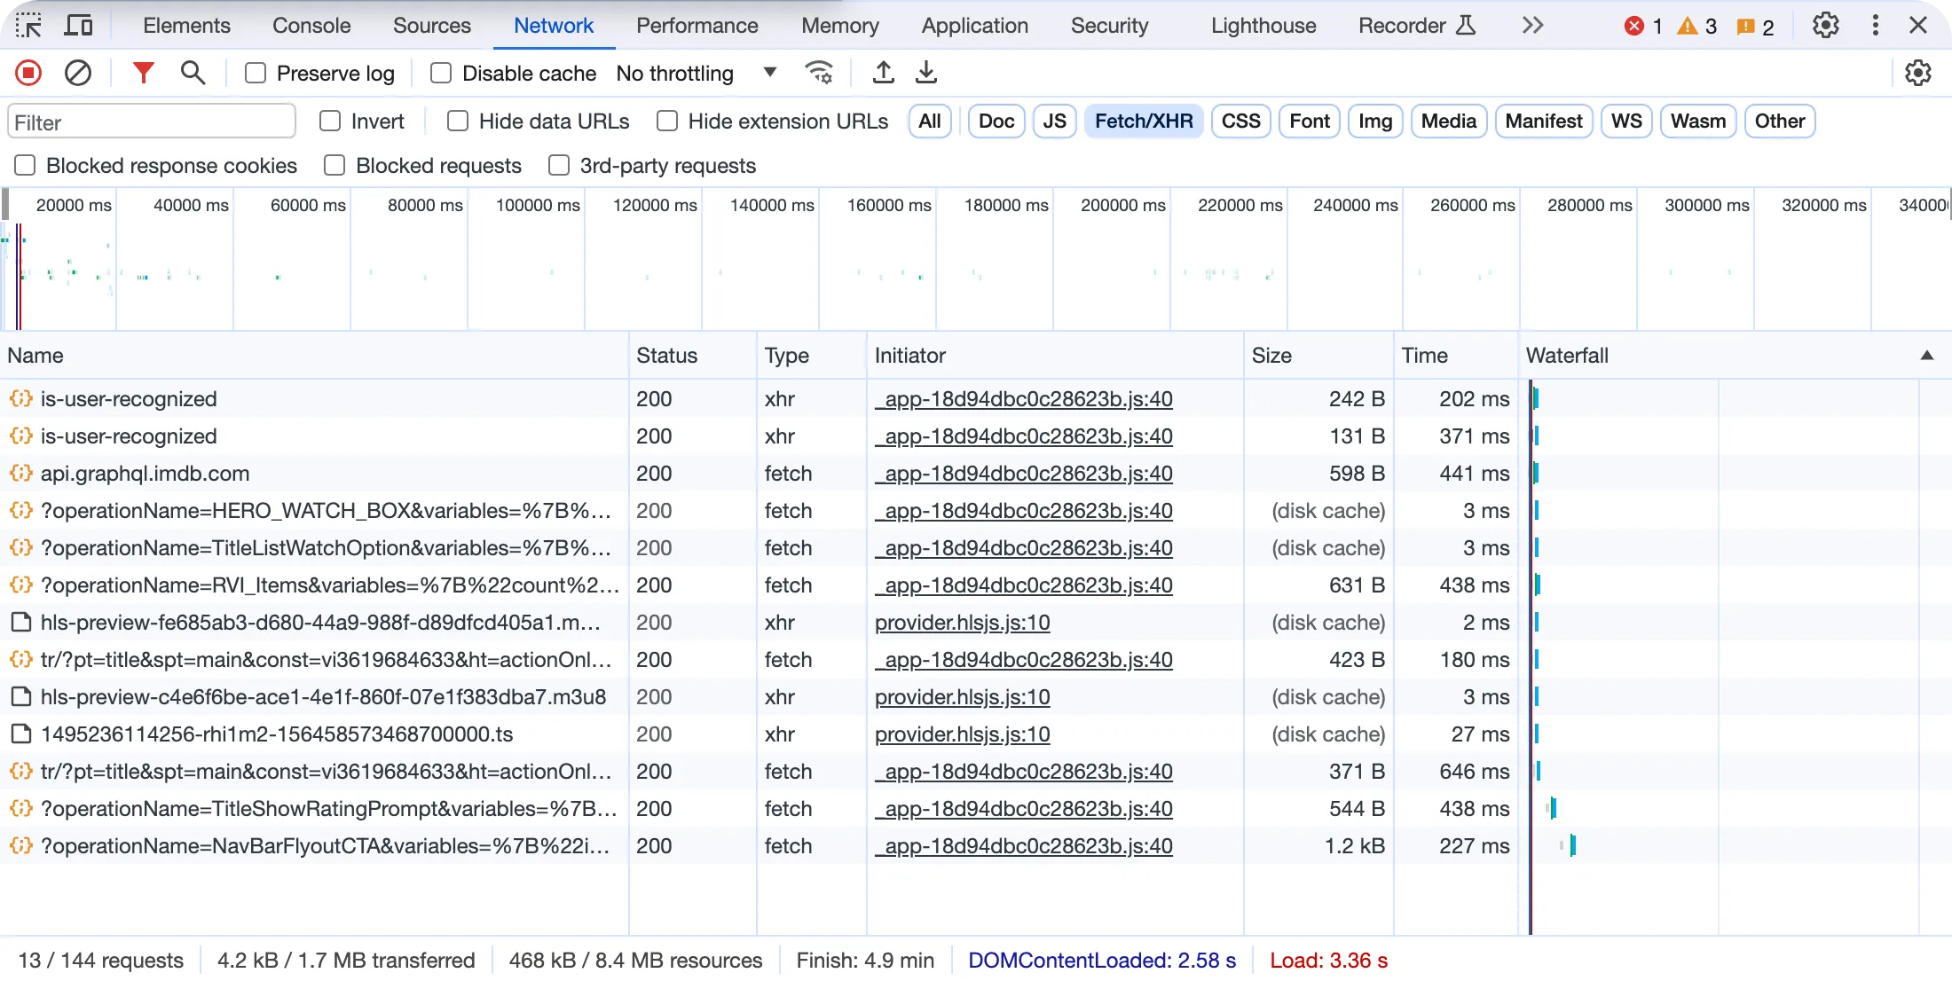This screenshot has height=981, width=1952.
Task: Open network conditions wifi icon
Action: 819,73
